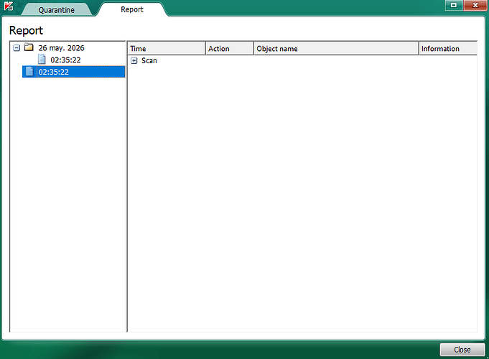Click the folder icon beside 26 may. 2026
489x359 pixels.
coord(29,47)
